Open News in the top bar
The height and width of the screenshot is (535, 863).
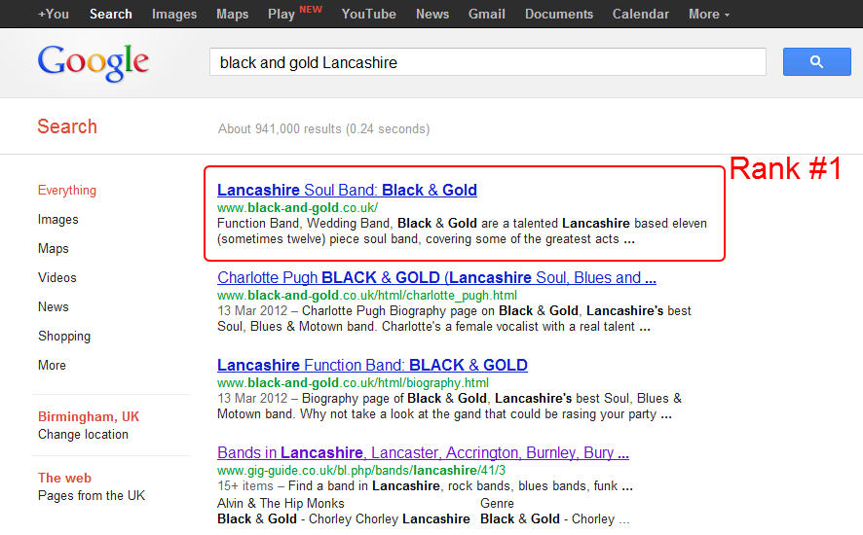pos(432,14)
